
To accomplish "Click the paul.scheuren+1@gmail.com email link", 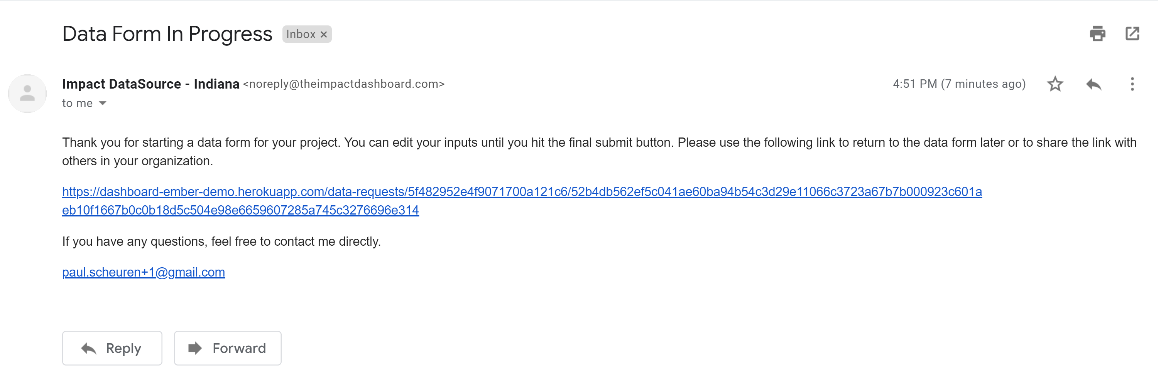I will (144, 273).
